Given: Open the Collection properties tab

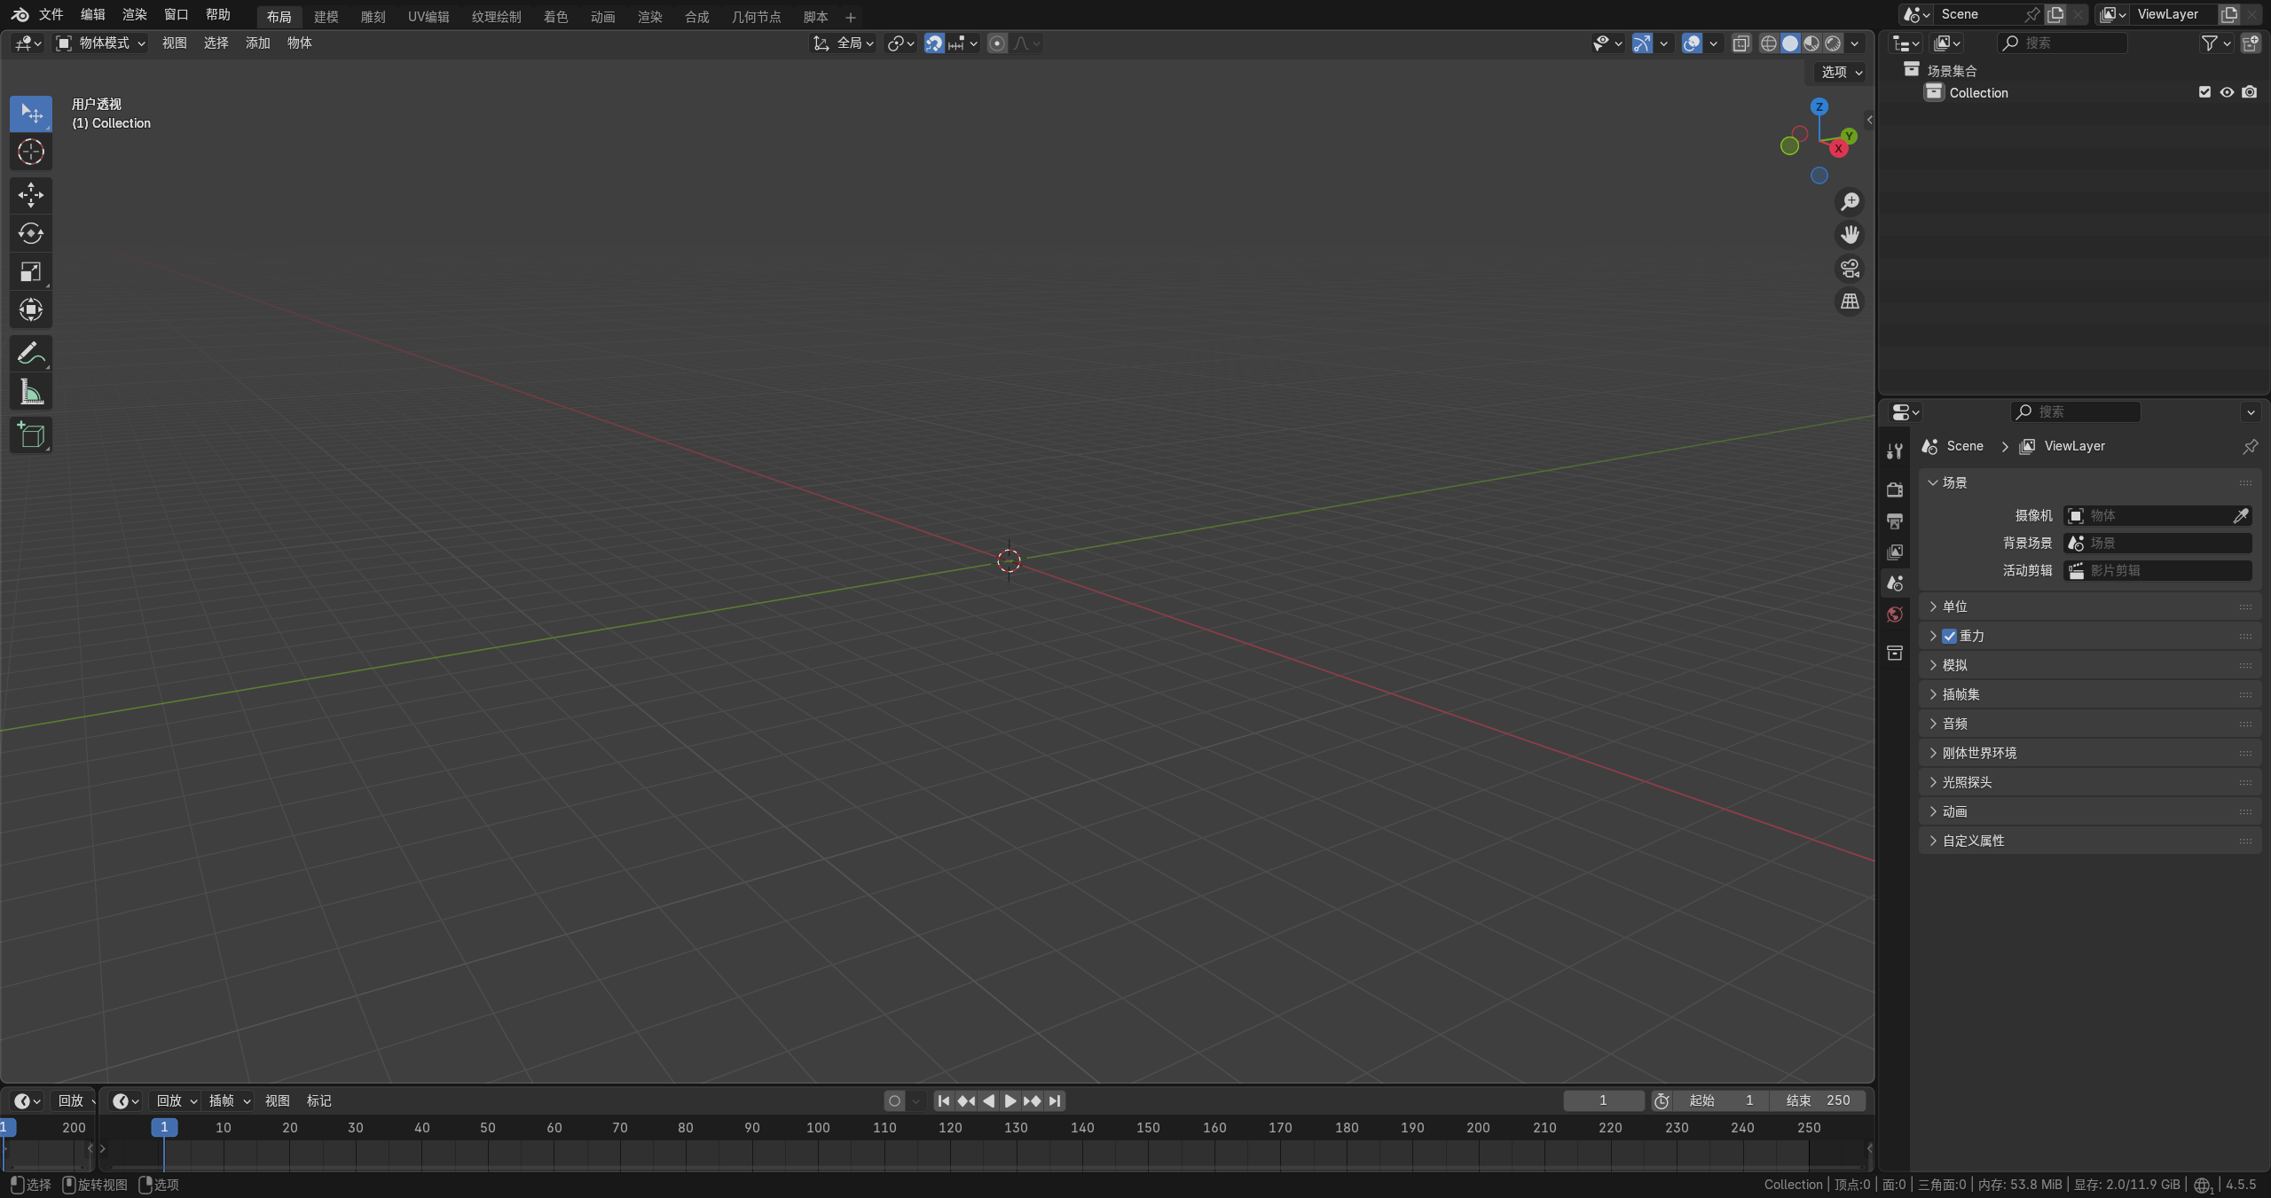Looking at the screenshot, I should point(1895,654).
